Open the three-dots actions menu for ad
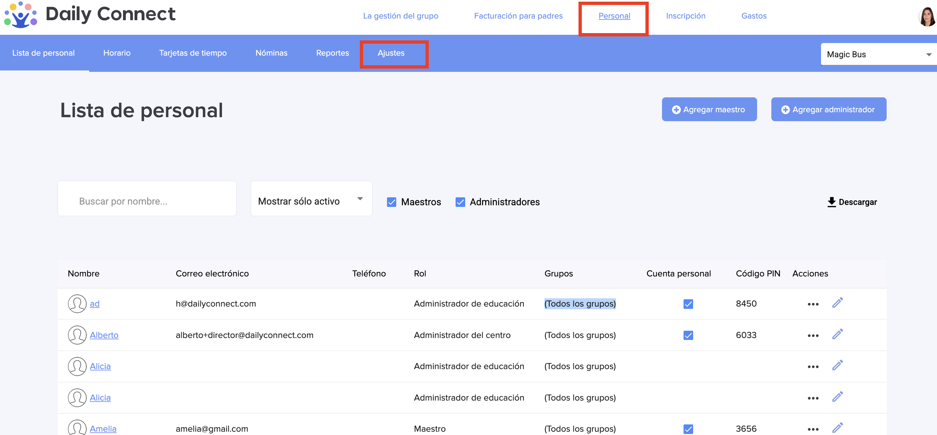Viewport: 937px width, 435px height. click(813, 304)
